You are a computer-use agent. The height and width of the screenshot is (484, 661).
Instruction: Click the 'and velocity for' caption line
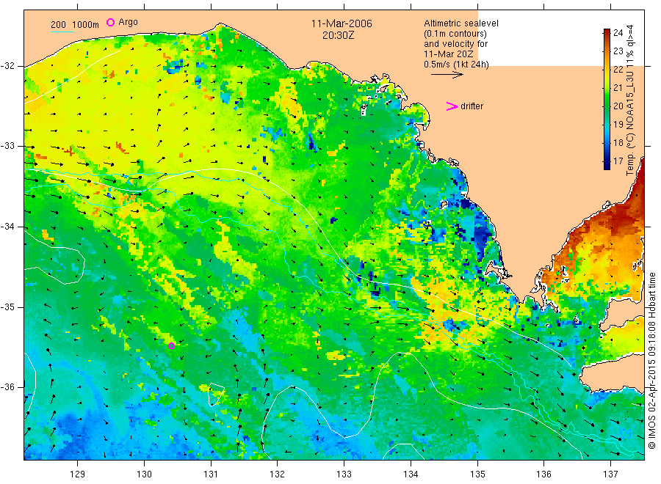455,44
